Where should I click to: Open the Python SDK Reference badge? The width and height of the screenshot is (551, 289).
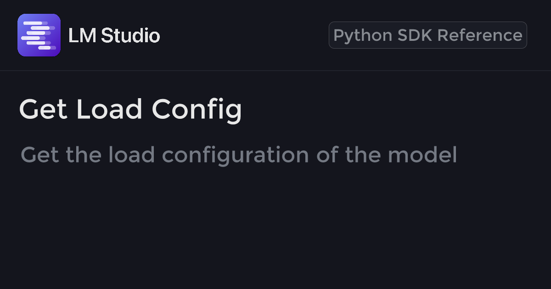(427, 35)
